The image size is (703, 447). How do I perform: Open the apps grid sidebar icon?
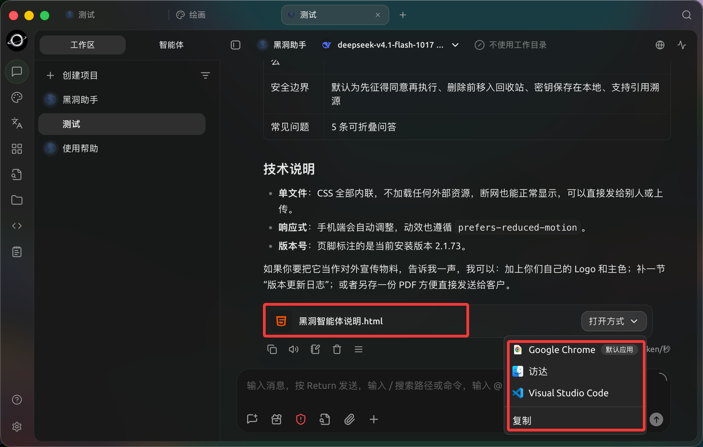tap(17, 149)
